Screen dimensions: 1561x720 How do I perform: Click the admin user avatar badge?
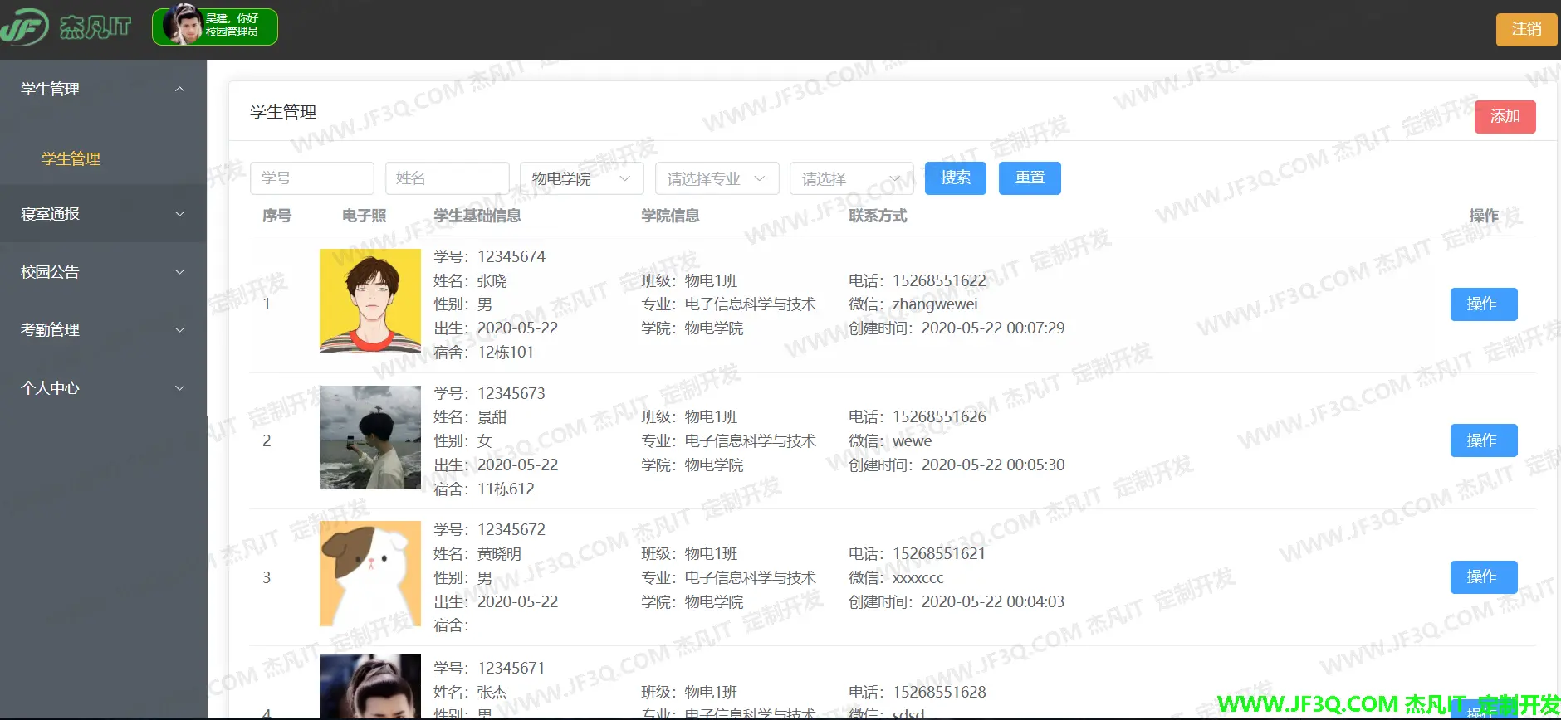[x=214, y=27]
